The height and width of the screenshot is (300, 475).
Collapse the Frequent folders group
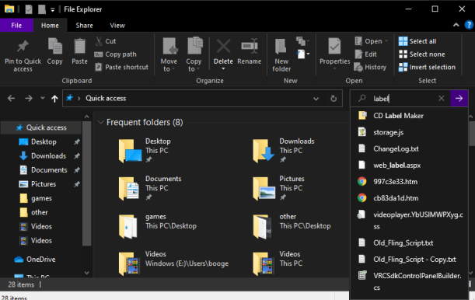(100, 122)
